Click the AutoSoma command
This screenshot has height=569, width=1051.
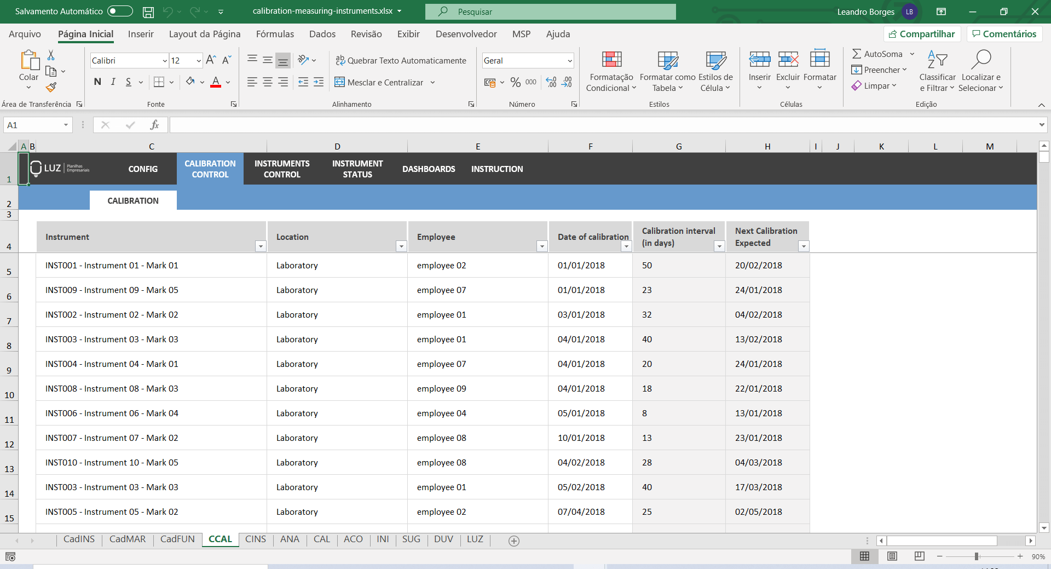[879, 54]
